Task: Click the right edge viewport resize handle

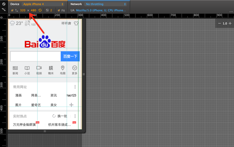Action: pos(84,74)
